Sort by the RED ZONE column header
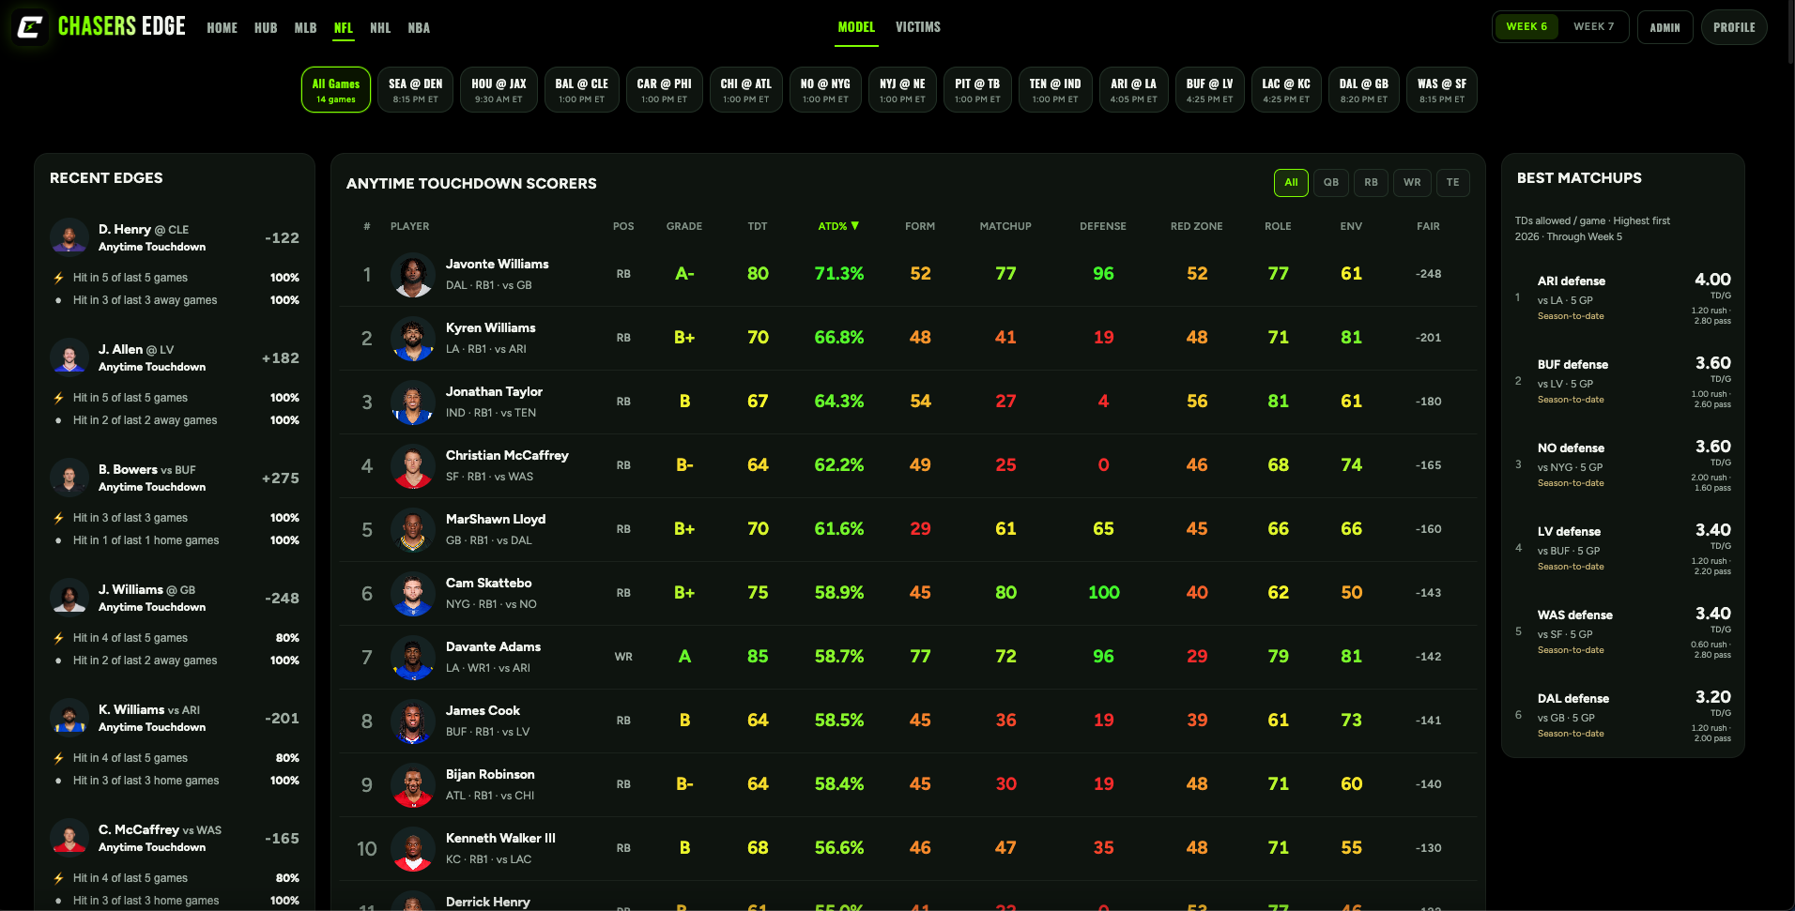Screen dimensions: 1795x911 click(x=1196, y=226)
